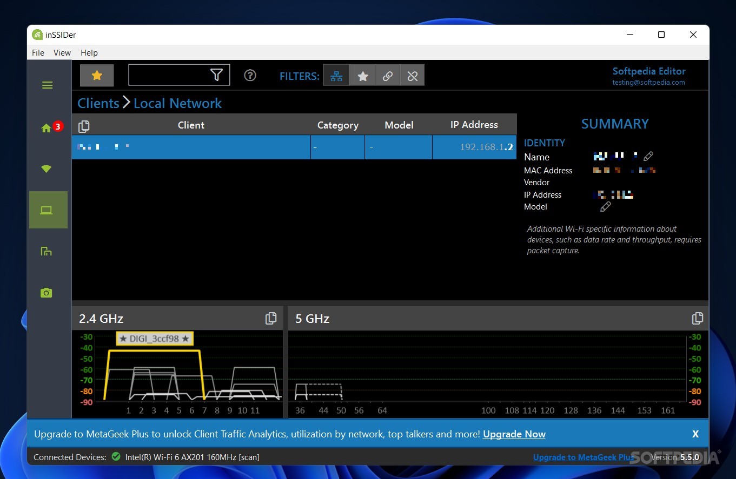The height and width of the screenshot is (479, 736).
Task: Select the DIGI_3ccf98 network label
Action: coord(155,339)
